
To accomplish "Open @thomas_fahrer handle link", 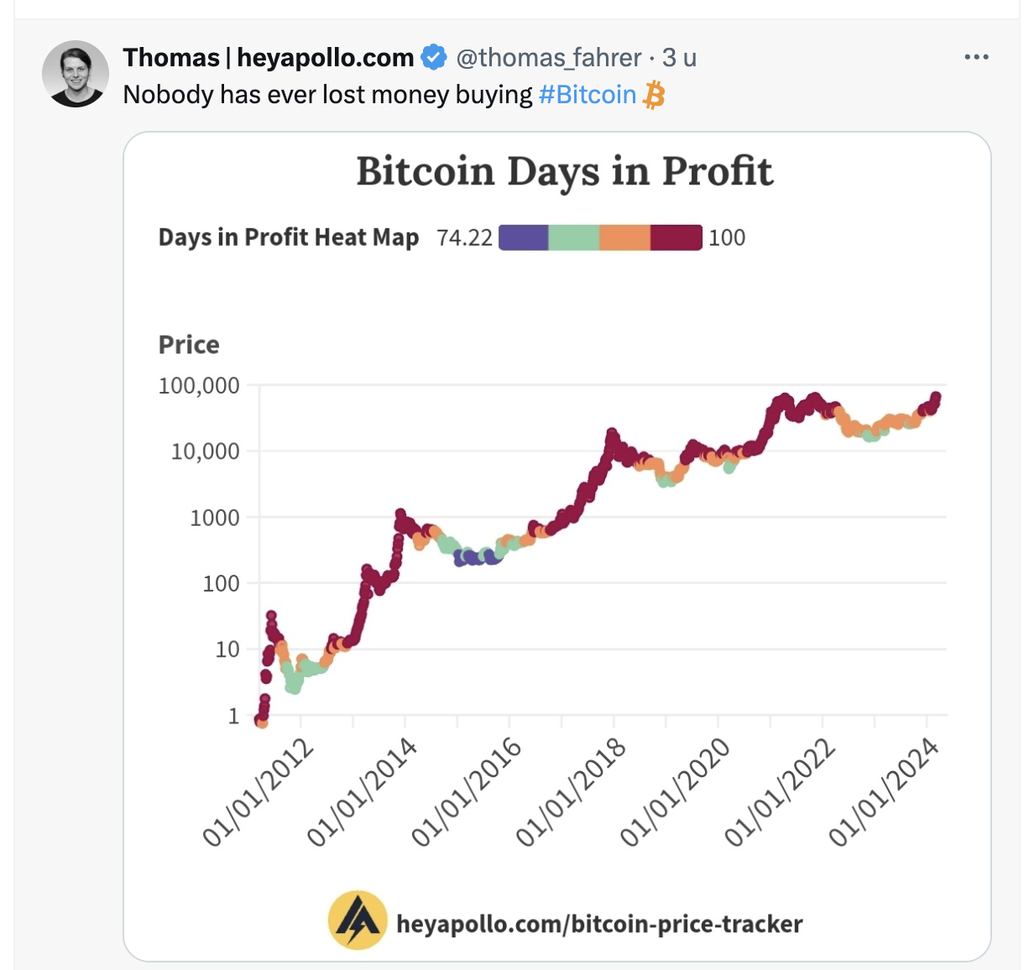I will point(549,57).
